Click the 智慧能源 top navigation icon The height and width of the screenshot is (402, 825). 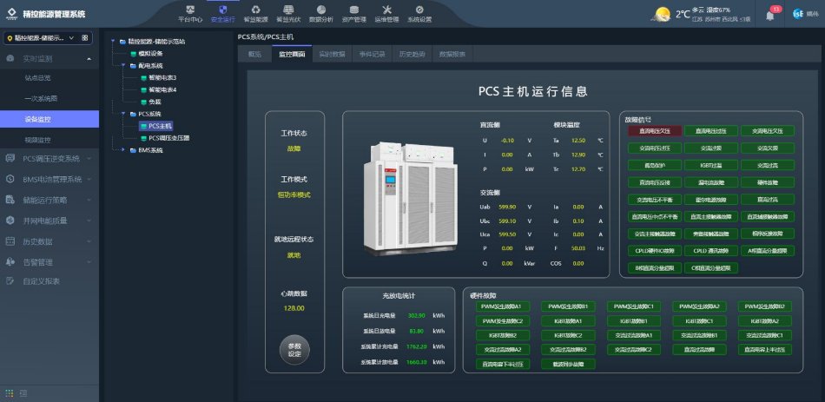pyautogui.click(x=255, y=12)
